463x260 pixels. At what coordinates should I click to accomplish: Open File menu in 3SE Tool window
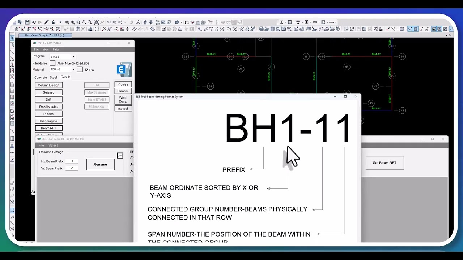coord(36,49)
